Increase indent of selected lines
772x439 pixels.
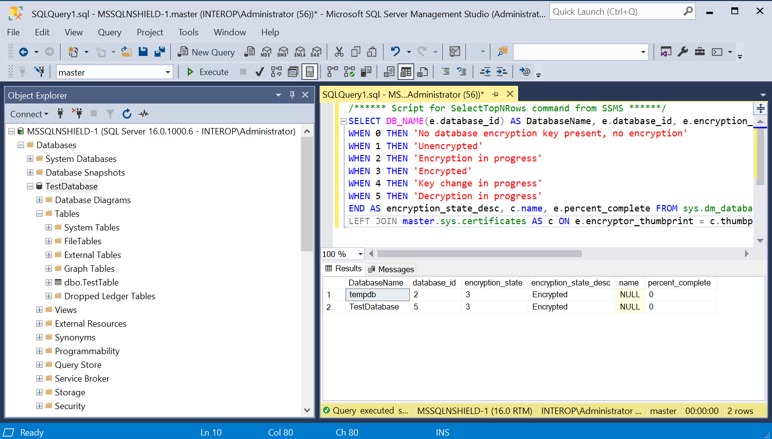pos(501,72)
